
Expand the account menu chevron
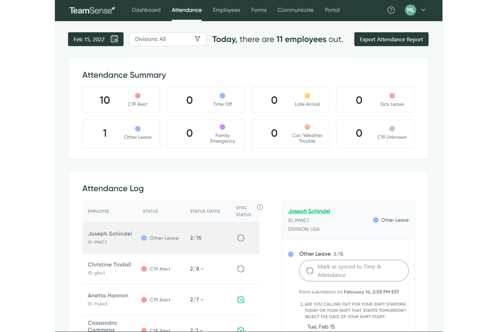pyautogui.click(x=423, y=10)
